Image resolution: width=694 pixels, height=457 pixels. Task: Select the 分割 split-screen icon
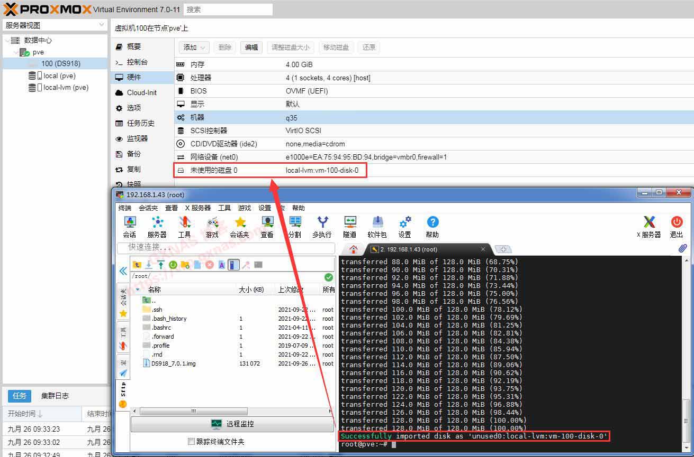pyautogui.click(x=294, y=227)
